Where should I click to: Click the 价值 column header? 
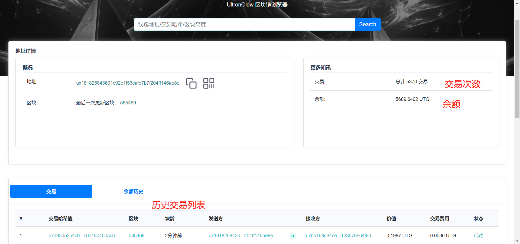[x=391, y=219]
